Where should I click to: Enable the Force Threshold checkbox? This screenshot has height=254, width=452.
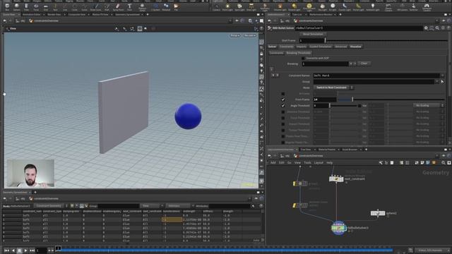[x=283, y=118]
